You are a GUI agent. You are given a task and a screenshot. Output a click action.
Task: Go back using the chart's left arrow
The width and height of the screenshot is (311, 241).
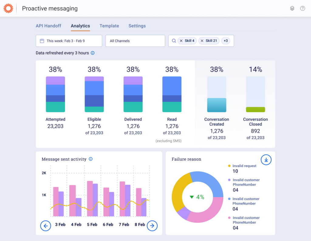pos(46,226)
